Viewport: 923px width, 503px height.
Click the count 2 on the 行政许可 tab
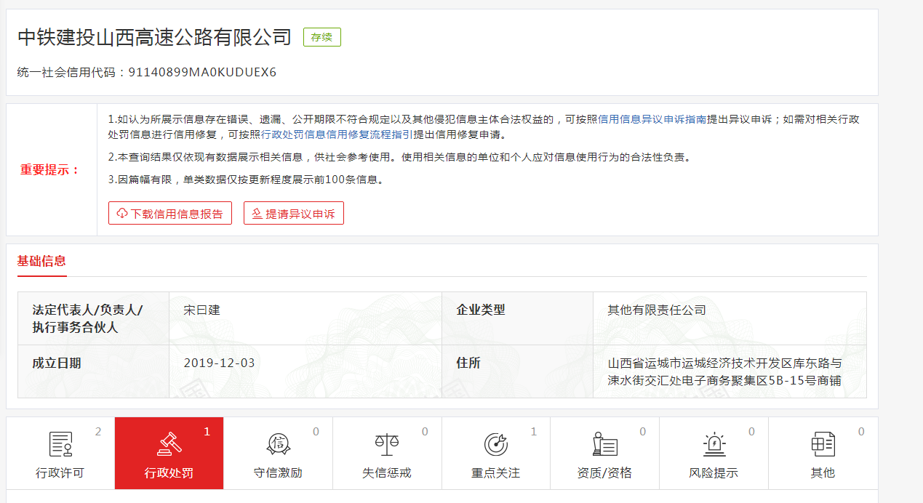(98, 432)
